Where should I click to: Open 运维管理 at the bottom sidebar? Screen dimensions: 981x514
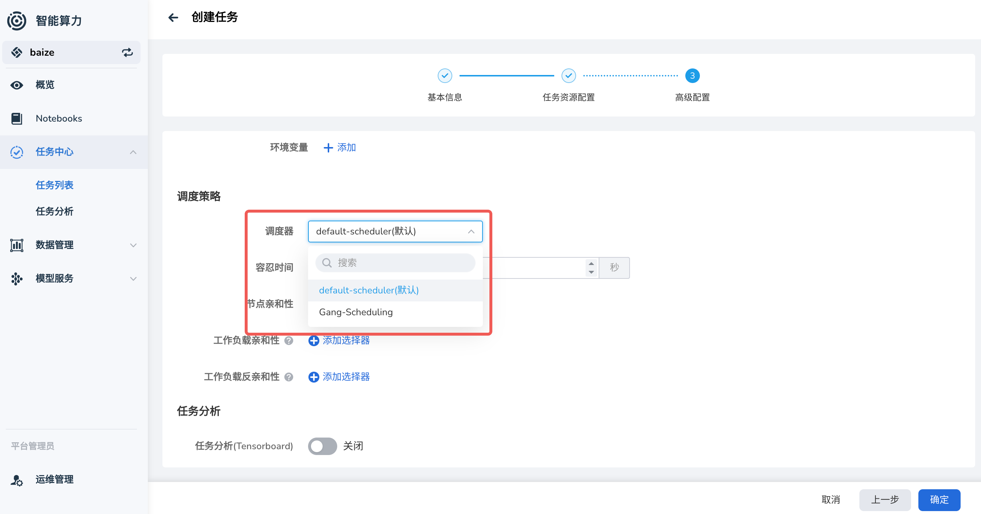[x=54, y=479]
